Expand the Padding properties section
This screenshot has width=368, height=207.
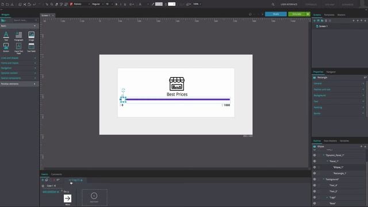point(339,108)
